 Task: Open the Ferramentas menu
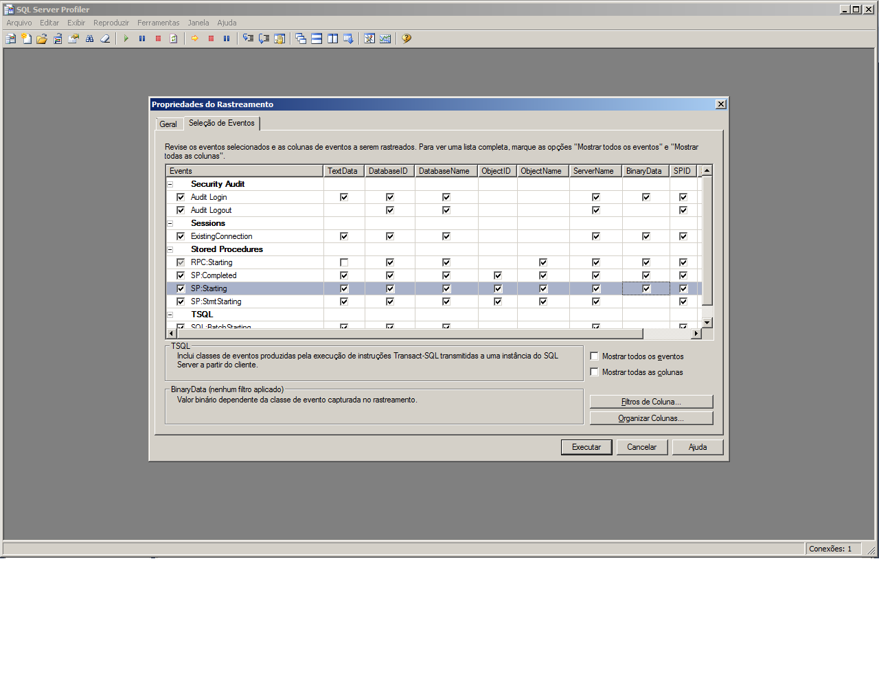tap(159, 23)
